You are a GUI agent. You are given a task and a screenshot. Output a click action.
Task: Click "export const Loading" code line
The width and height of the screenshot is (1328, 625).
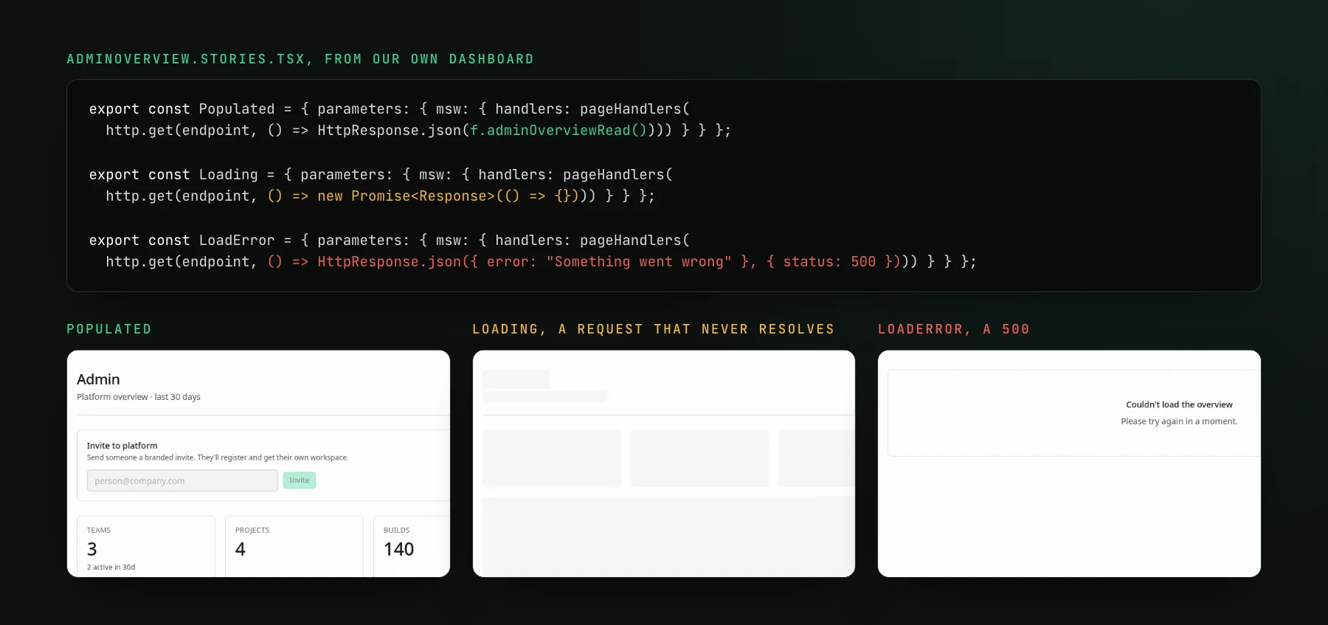tap(381, 175)
